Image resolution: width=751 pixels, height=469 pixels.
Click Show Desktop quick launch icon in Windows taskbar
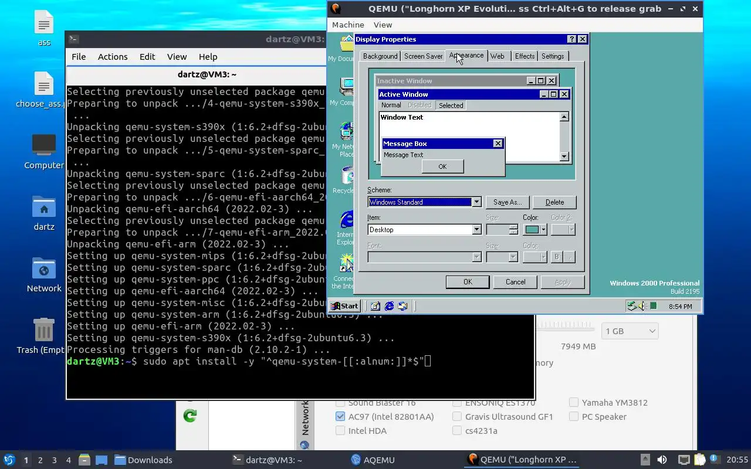[x=375, y=306]
